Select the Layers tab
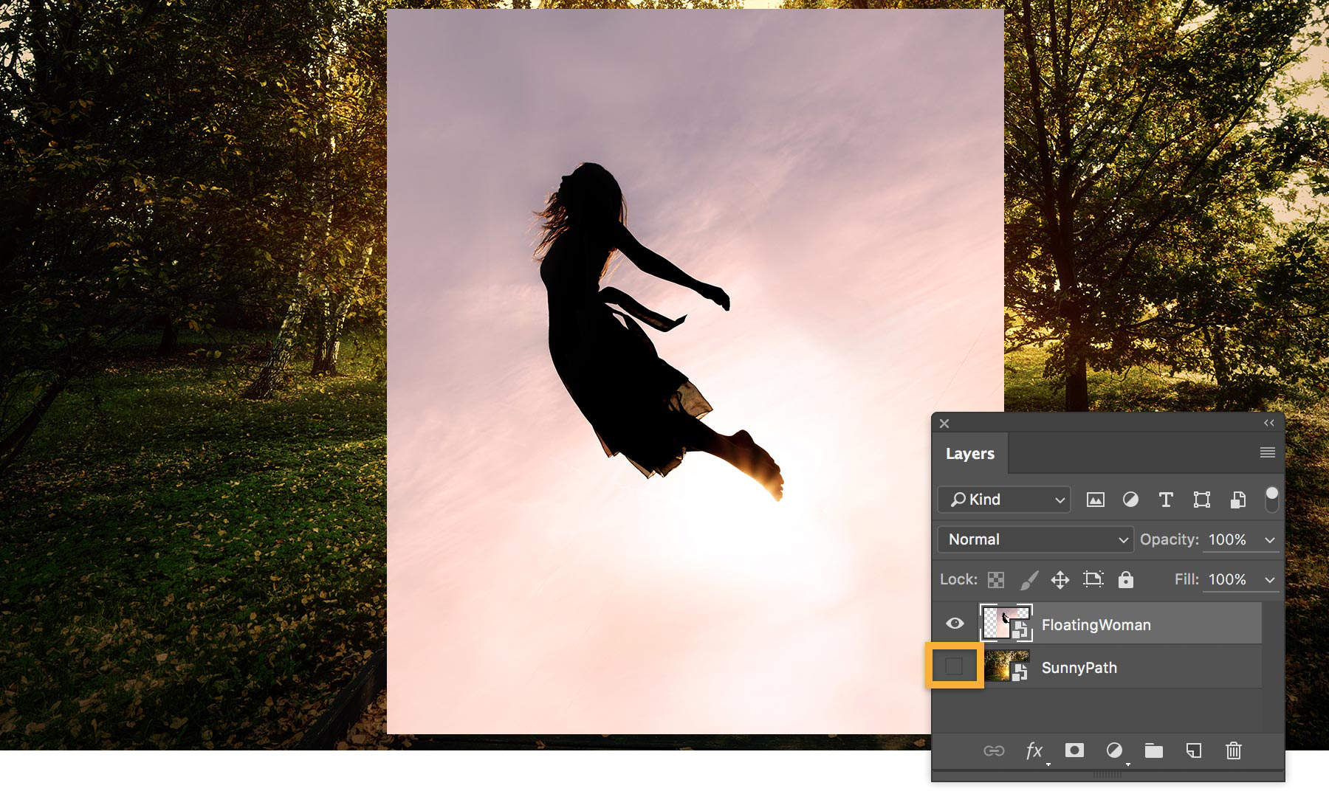The width and height of the screenshot is (1329, 794). click(x=971, y=453)
